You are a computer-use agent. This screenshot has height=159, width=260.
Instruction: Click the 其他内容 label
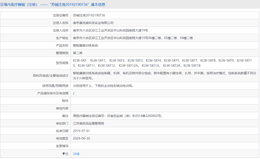coord(62,109)
